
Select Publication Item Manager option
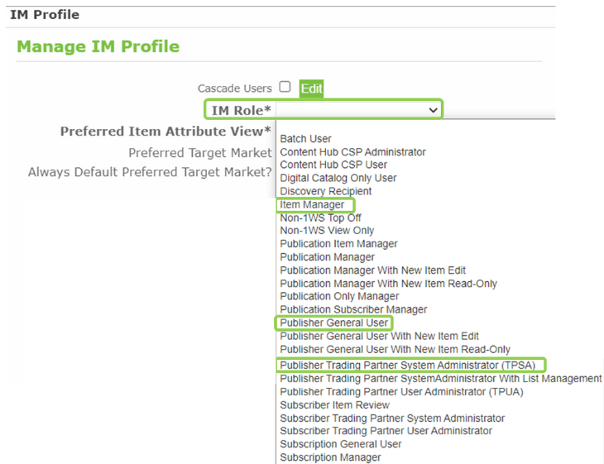pyautogui.click(x=338, y=244)
